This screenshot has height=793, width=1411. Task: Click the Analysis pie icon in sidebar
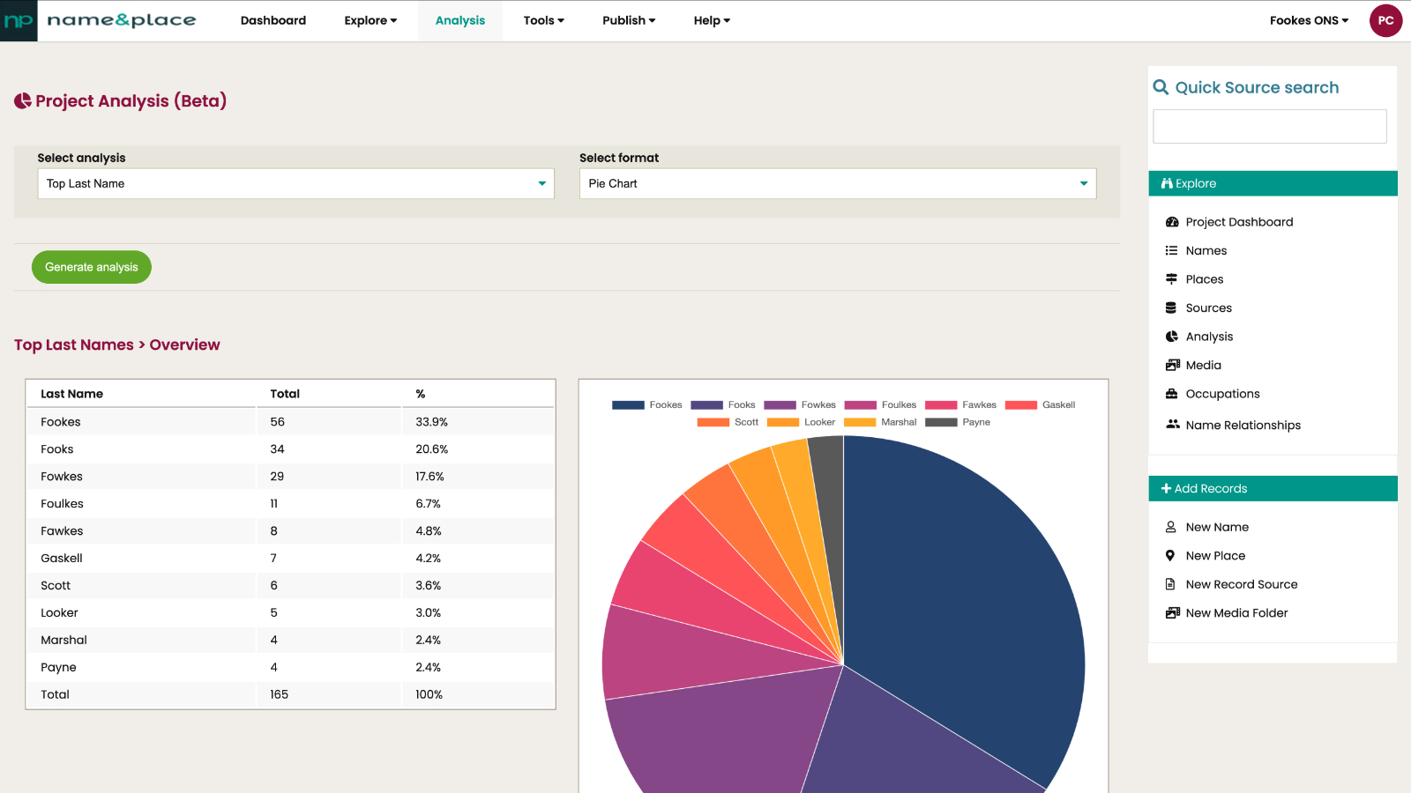click(x=1171, y=337)
